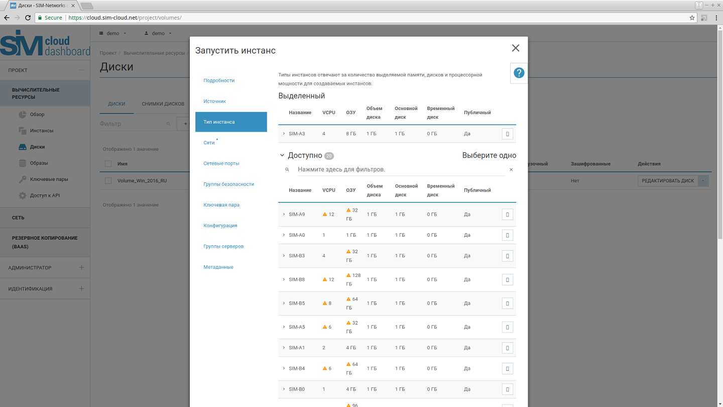Toggle the select-all checkbox beside Имя
This screenshot has width=723, height=407.
pos(108,164)
